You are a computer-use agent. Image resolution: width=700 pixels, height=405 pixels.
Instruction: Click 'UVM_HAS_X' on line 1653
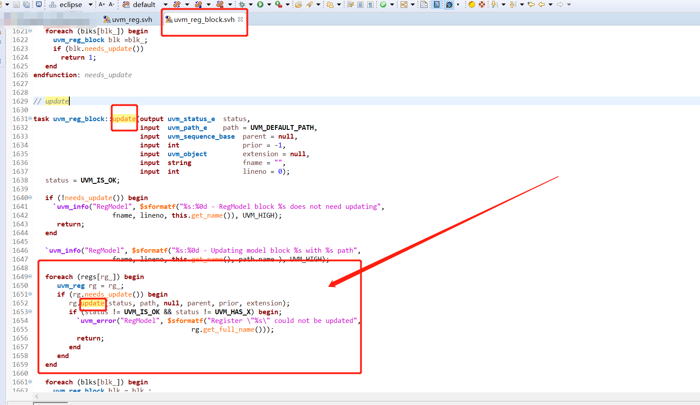tap(233, 312)
